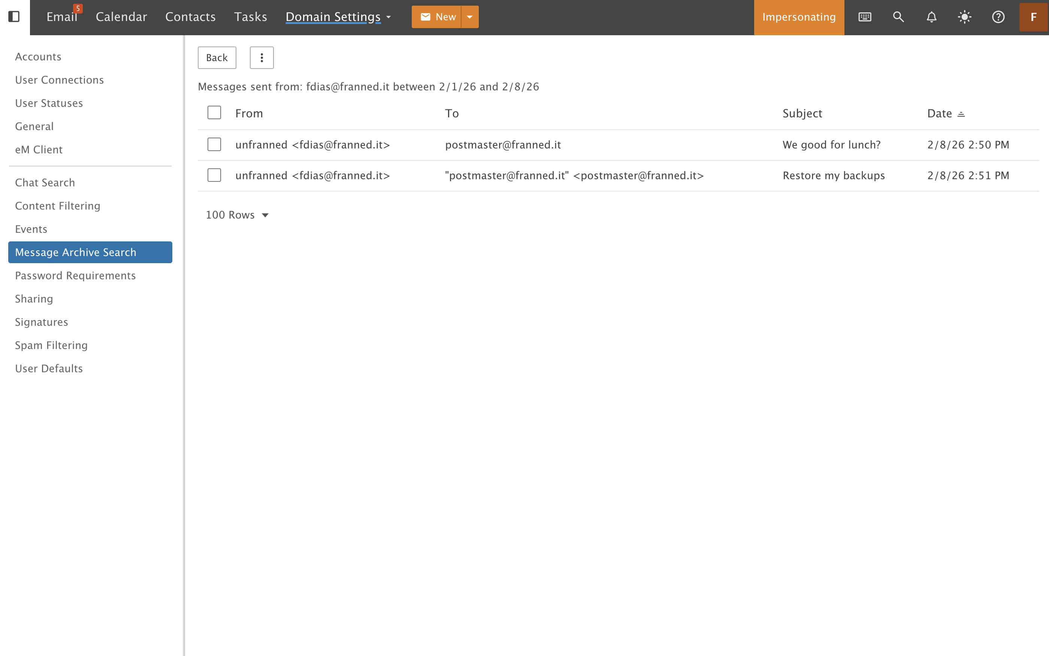Open the search icon in top bar
Screen dimensions: 1049x656
point(898,17)
